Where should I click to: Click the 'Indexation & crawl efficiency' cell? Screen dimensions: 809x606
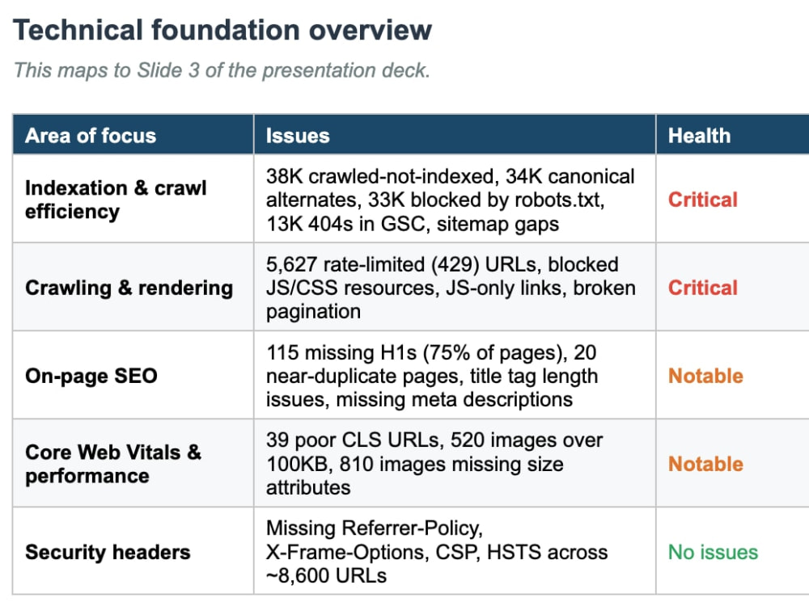[133, 199]
